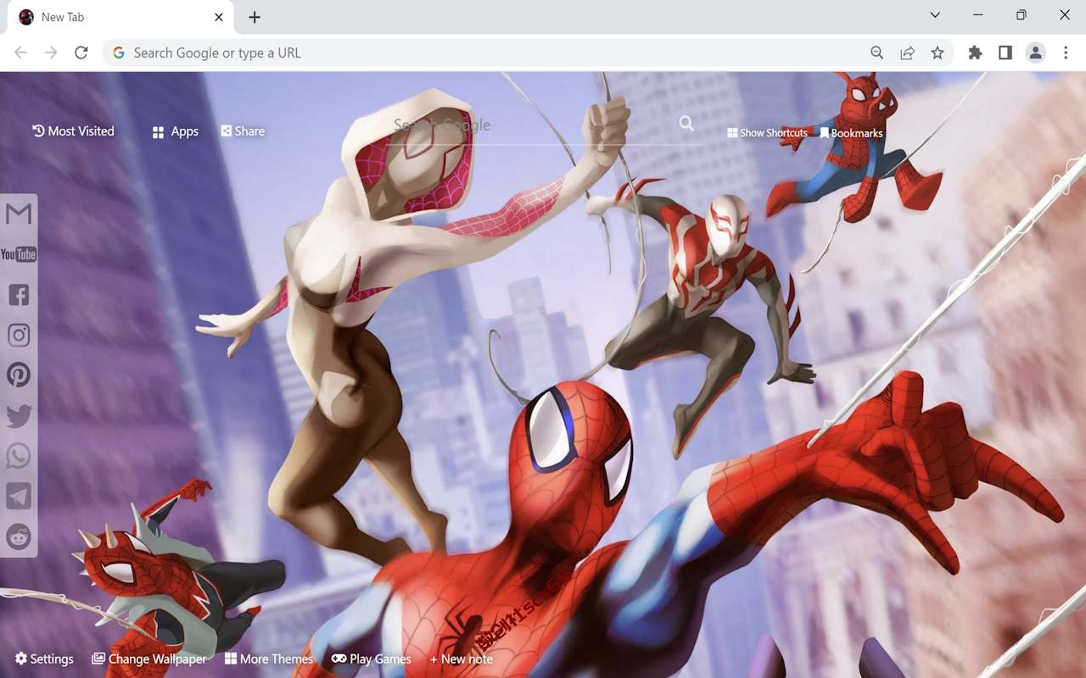Open Chrome three-dot menu

pyautogui.click(x=1066, y=53)
